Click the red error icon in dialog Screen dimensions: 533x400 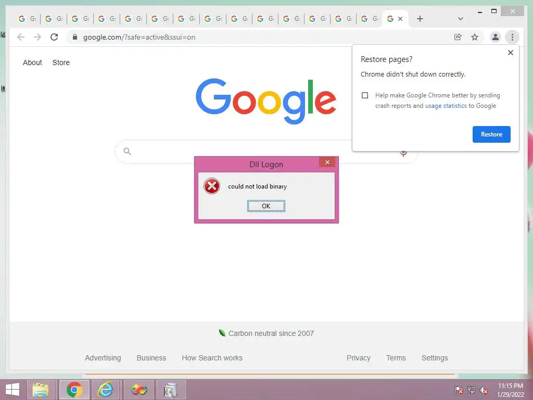point(212,186)
